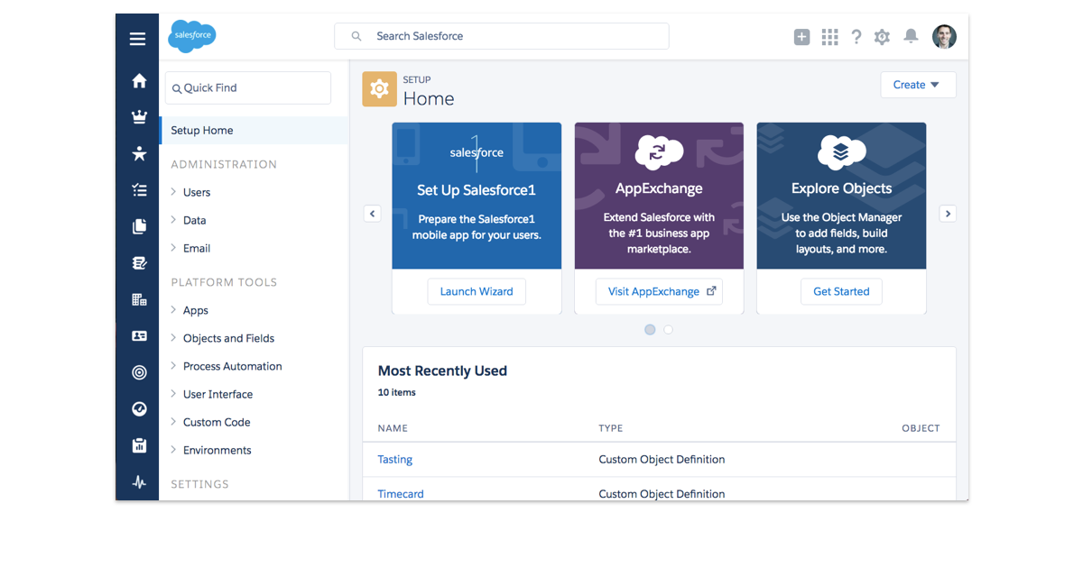1083x577 pixels.
Task: Open the Custom Code menu item
Action: coord(217,421)
